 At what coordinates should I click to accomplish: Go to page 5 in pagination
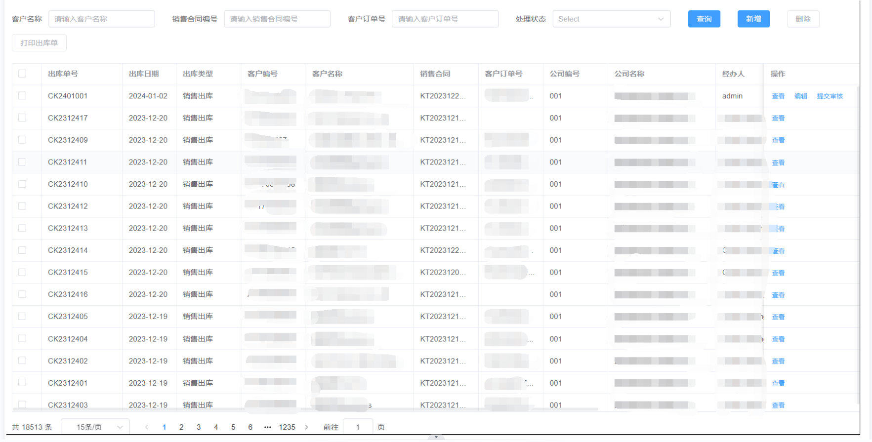pyautogui.click(x=233, y=427)
